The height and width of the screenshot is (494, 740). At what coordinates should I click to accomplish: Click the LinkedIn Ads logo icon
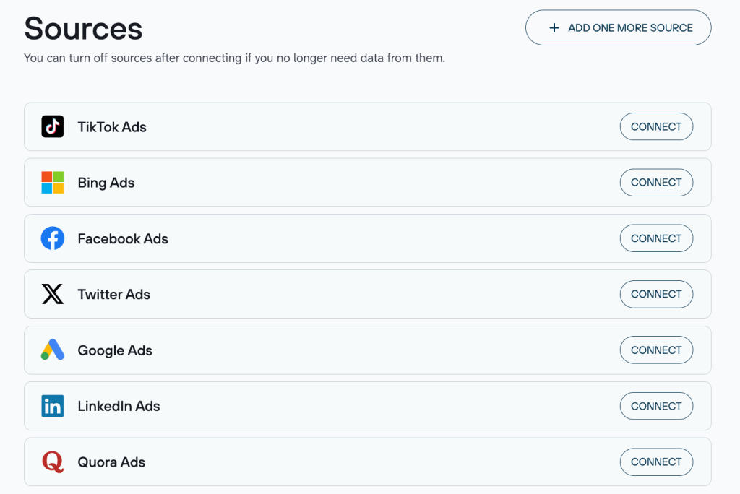53,406
